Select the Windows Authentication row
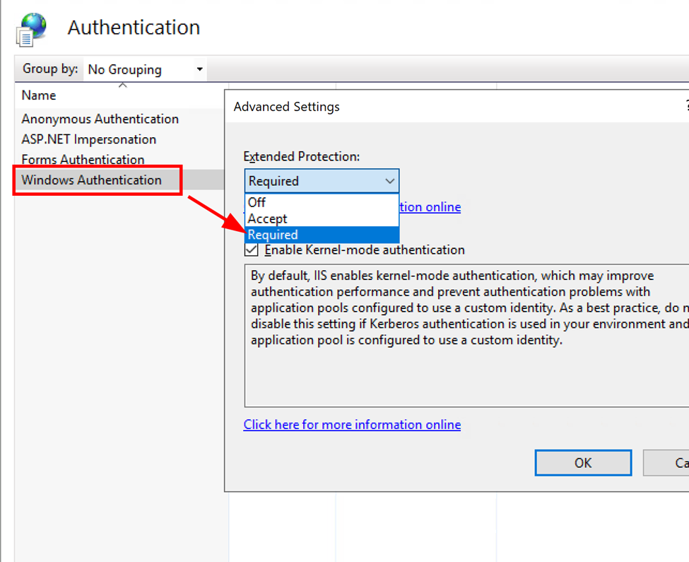This screenshot has height=562, width=689. 92,180
